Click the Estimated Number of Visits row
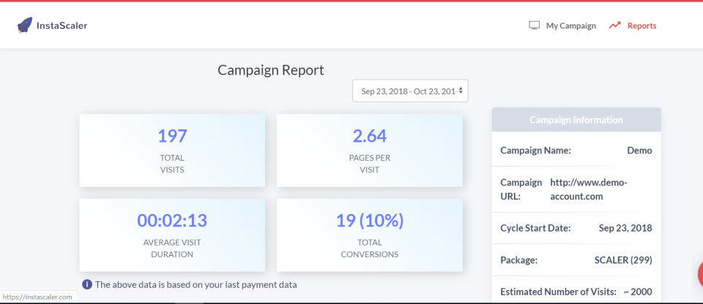The image size is (703, 304). [x=576, y=292]
